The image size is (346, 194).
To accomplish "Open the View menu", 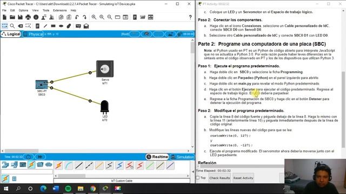I will pos(35,10).
